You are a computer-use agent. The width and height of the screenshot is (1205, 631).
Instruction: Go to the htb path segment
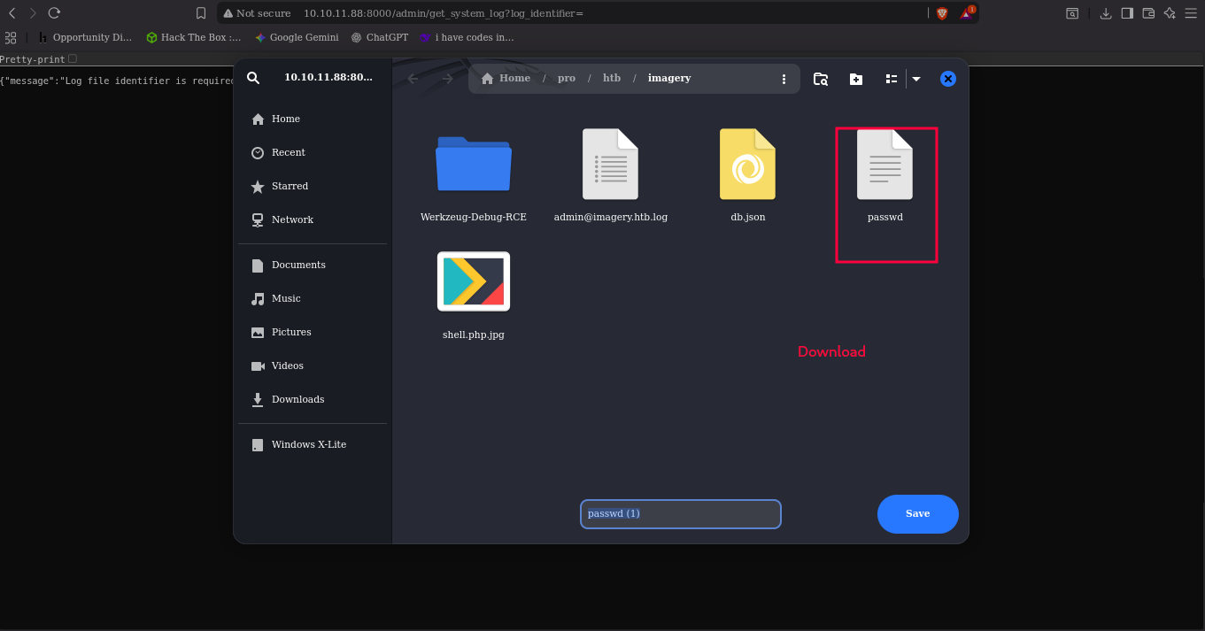coord(611,78)
